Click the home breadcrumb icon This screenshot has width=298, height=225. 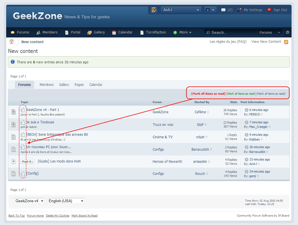point(12,41)
